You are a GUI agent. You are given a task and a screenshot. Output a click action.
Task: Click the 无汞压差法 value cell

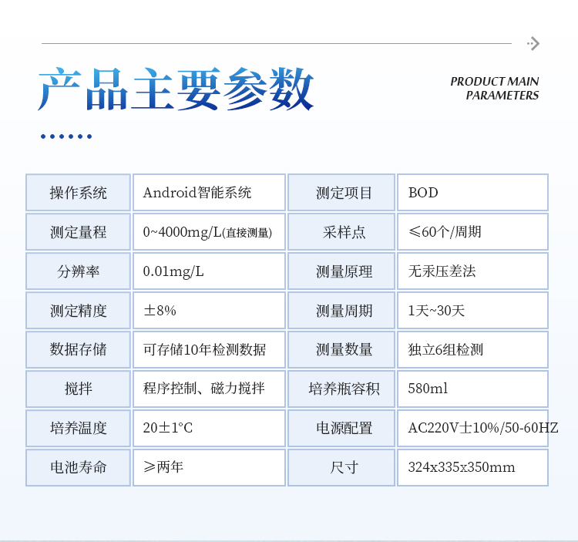472,271
